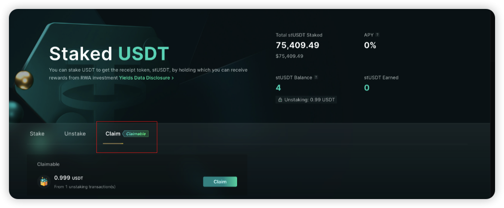Click the 0% APY value

tap(370, 45)
